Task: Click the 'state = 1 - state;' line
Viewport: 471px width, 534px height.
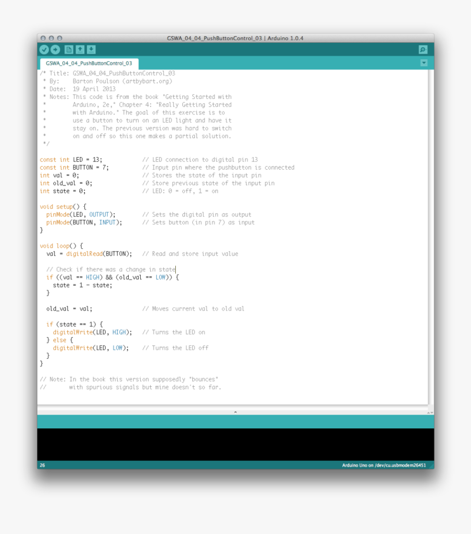Action: pyautogui.click(x=83, y=286)
